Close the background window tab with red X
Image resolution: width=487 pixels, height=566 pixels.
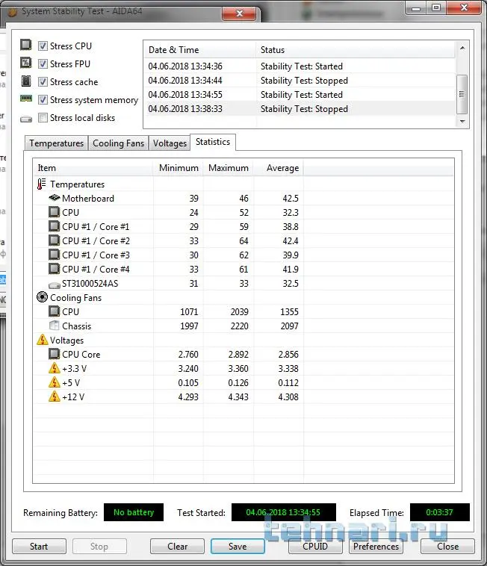[239, 13]
